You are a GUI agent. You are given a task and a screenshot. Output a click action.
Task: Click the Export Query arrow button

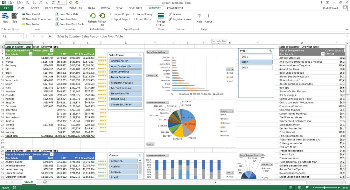(142, 19)
